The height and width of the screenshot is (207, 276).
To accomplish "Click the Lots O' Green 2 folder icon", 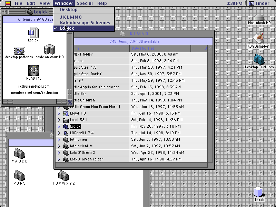I will 66,153.
